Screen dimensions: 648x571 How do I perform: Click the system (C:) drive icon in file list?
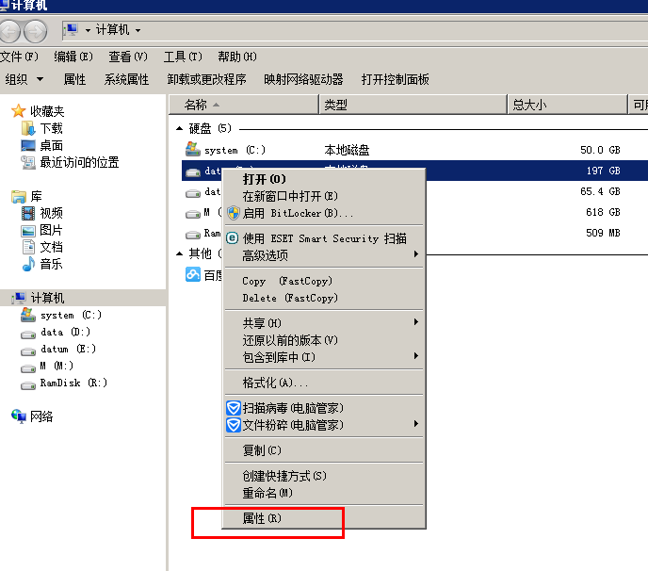point(192,150)
